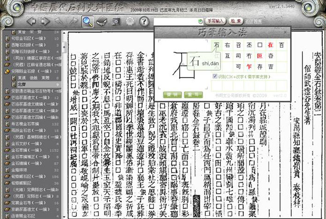
Task: Click the search text input field
Action: [176, 21]
